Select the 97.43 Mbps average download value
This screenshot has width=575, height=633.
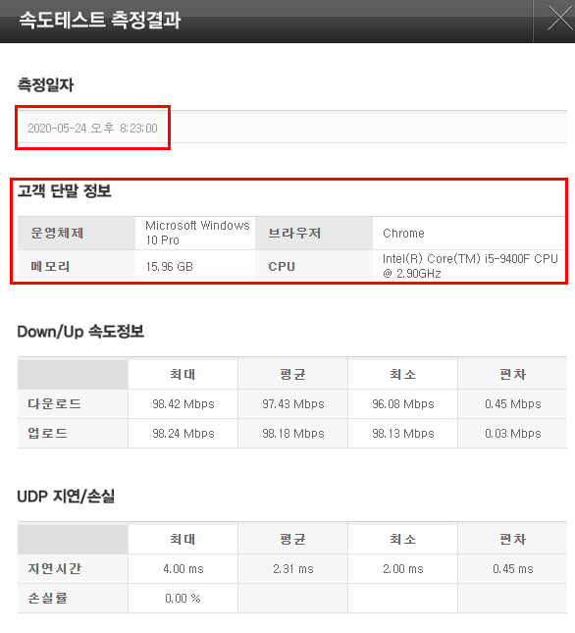click(x=293, y=404)
